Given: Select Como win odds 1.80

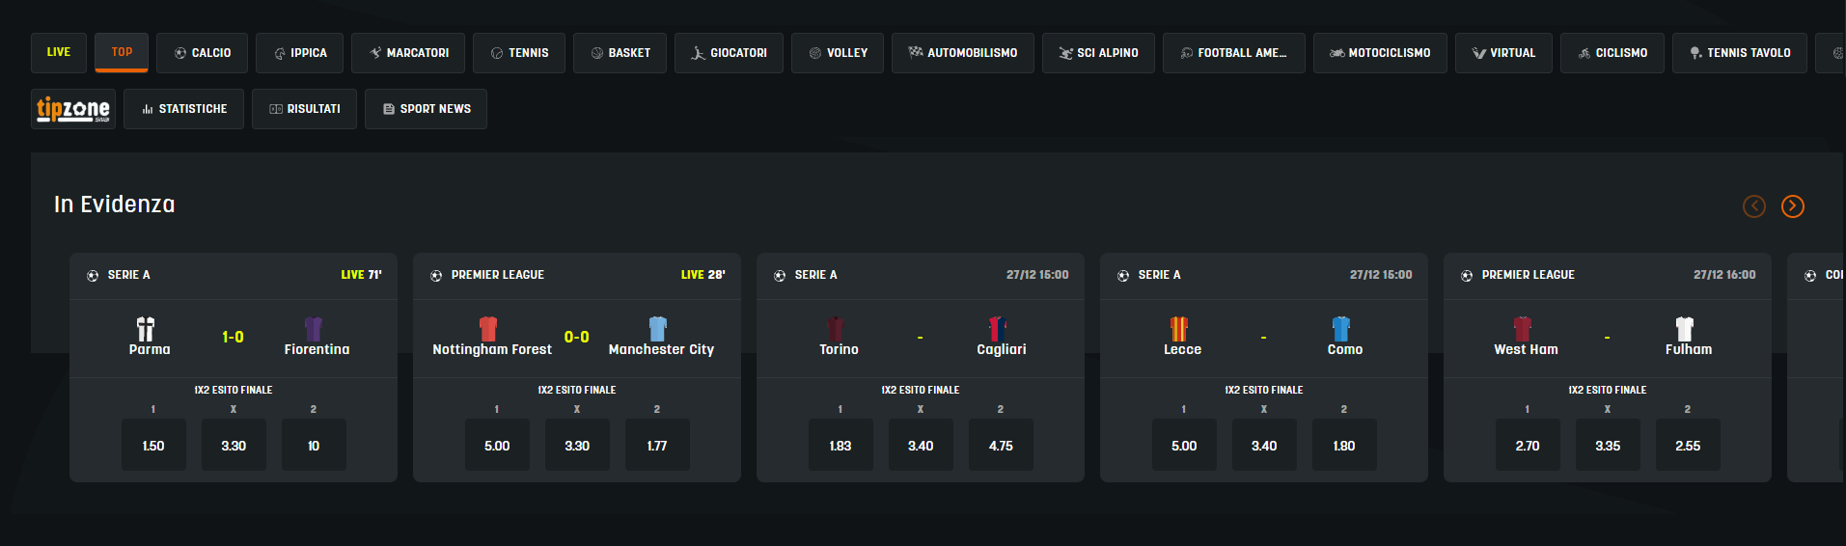Looking at the screenshot, I should click(1344, 445).
